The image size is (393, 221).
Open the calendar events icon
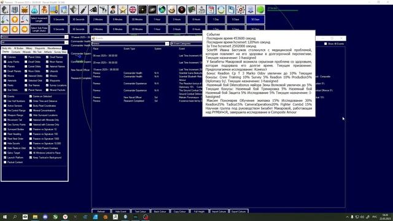[x=211, y=10]
